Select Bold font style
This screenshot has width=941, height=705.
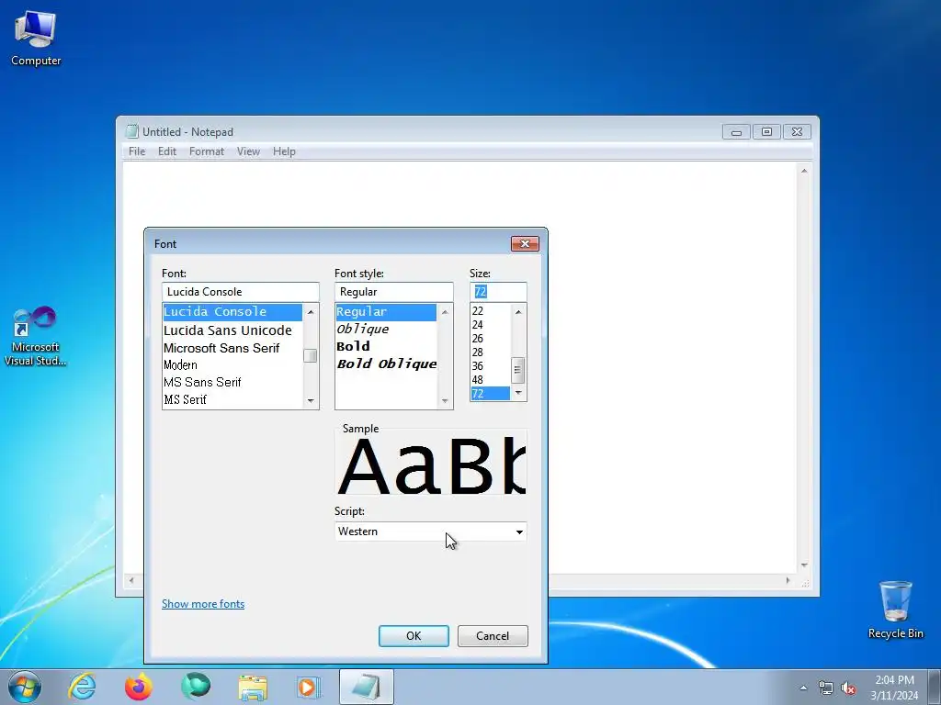[x=386, y=346]
